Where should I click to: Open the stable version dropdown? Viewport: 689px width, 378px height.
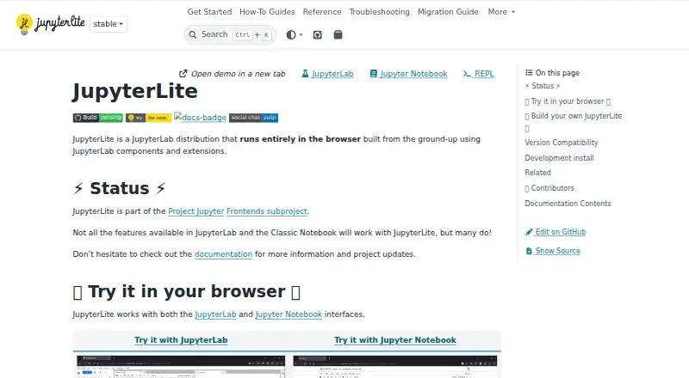pos(109,24)
